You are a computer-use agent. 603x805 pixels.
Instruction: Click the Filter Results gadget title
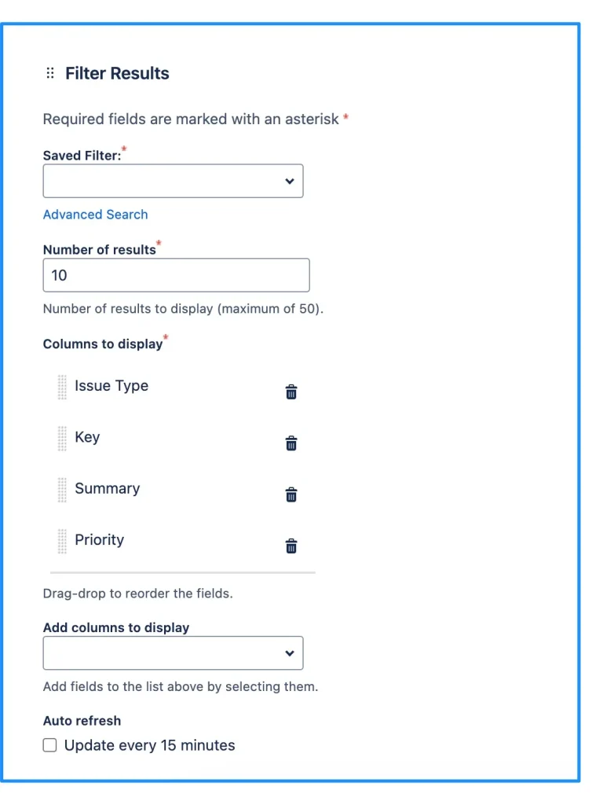click(x=117, y=73)
